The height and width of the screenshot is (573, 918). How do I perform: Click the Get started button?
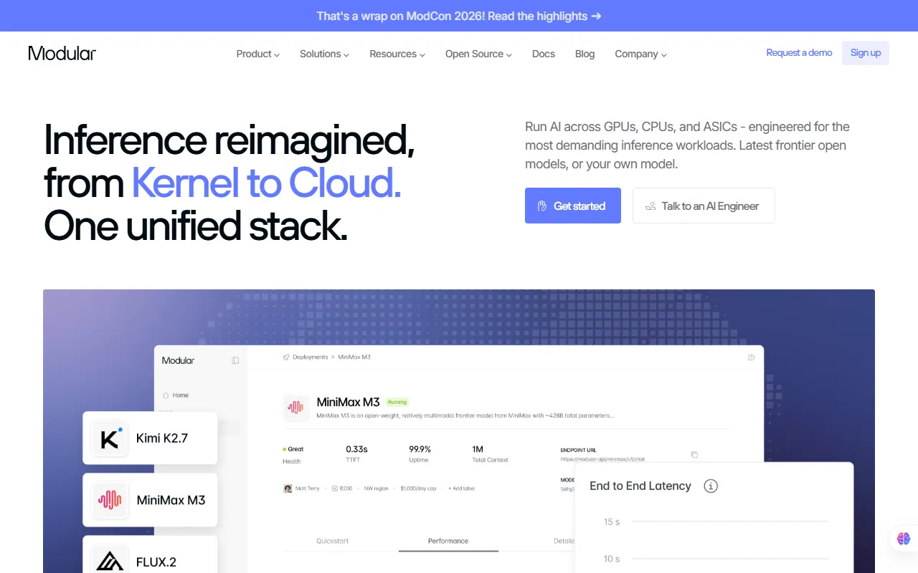pyautogui.click(x=573, y=206)
